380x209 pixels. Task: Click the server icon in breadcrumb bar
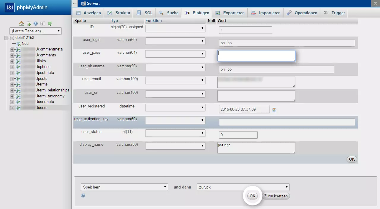click(x=83, y=4)
